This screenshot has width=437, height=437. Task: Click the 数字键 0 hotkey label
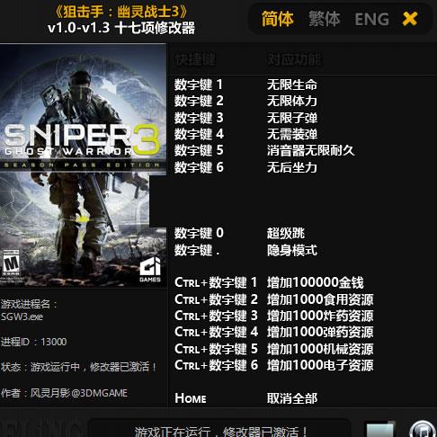tap(199, 233)
